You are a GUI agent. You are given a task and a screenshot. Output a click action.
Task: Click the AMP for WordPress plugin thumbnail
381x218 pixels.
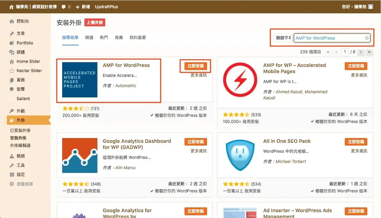click(80, 80)
